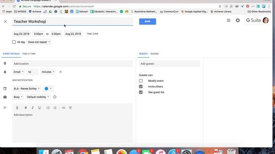Open Google account notifications icon
Screen dimensions: 275x154
tap(238, 21)
